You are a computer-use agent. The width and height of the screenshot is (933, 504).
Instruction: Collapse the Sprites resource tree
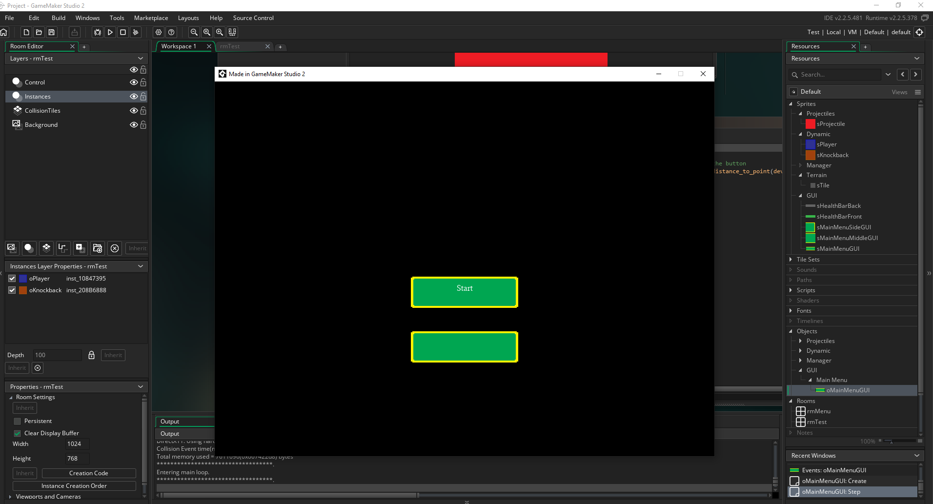point(791,104)
